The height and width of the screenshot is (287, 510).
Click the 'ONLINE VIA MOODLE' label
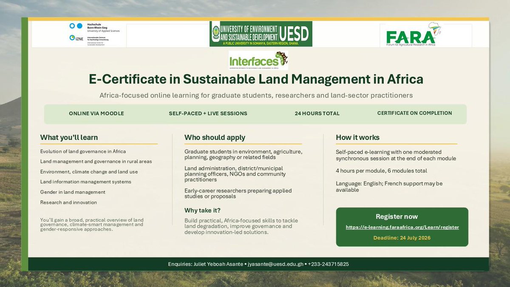click(x=96, y=114)
